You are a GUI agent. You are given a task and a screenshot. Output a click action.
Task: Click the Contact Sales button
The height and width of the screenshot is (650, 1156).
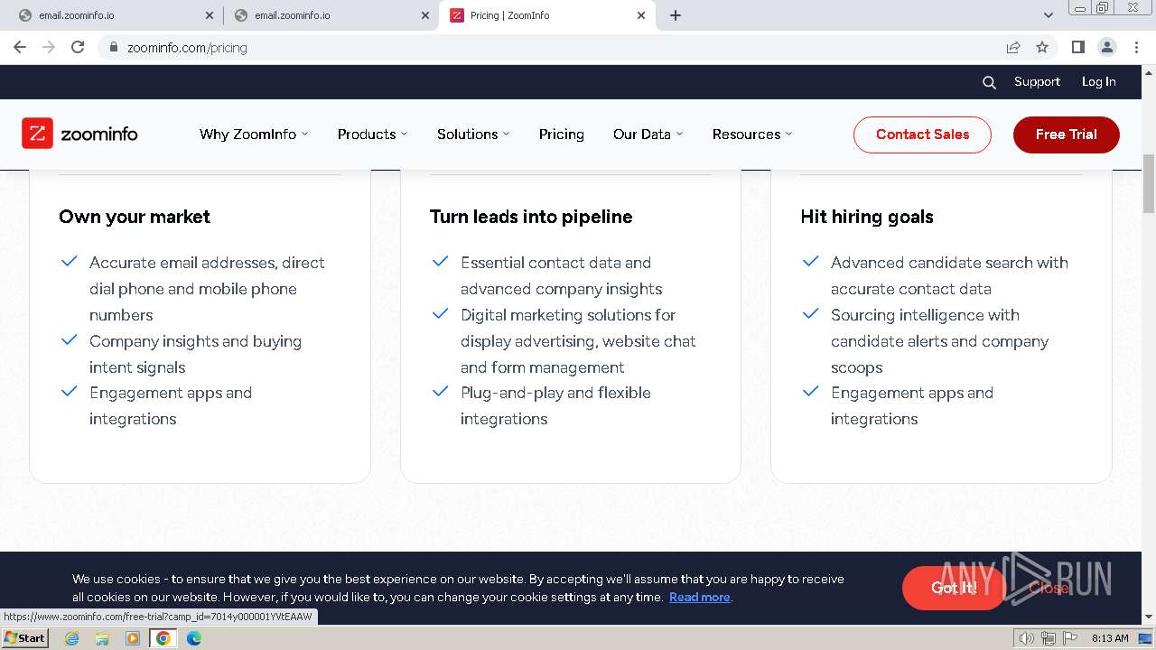[922, 135]
